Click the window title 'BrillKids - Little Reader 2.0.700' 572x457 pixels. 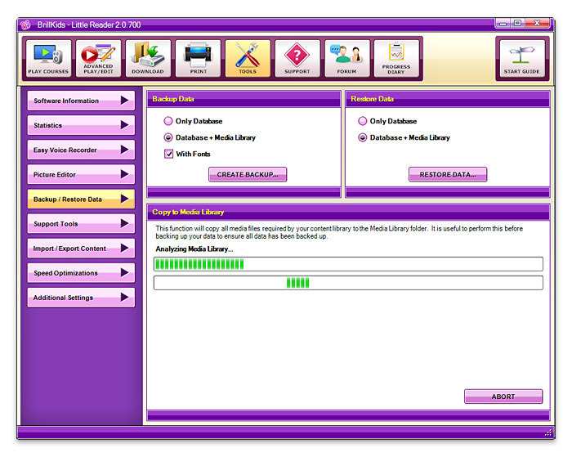coord(88,25)
